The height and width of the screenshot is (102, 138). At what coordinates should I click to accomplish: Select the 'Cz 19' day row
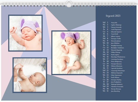tap(112, 64)
